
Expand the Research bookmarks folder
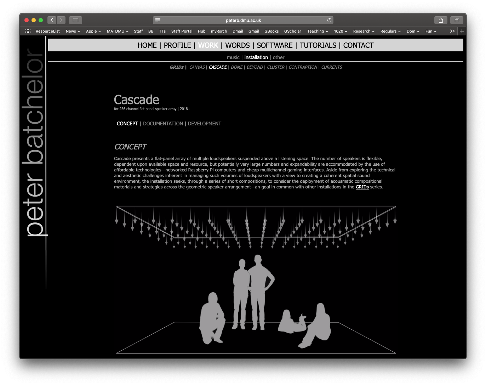[x=364, y=31]
